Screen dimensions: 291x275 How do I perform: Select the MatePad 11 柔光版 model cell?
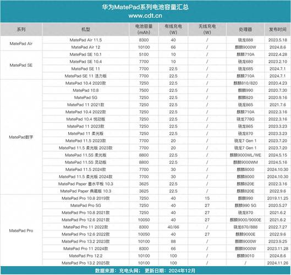pyautogui.click(x=86, y=134)
